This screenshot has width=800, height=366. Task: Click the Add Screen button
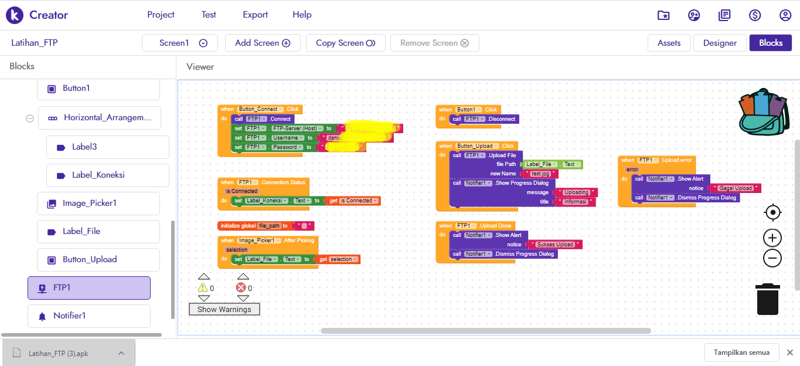[263, 43]
